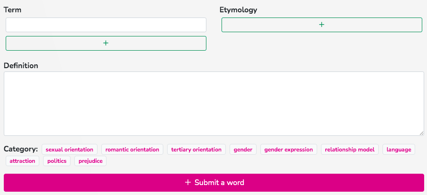The height and width of the screenshot is (195, 427).
Task: Pick the politics category tag
Action: tap(57, 161)
